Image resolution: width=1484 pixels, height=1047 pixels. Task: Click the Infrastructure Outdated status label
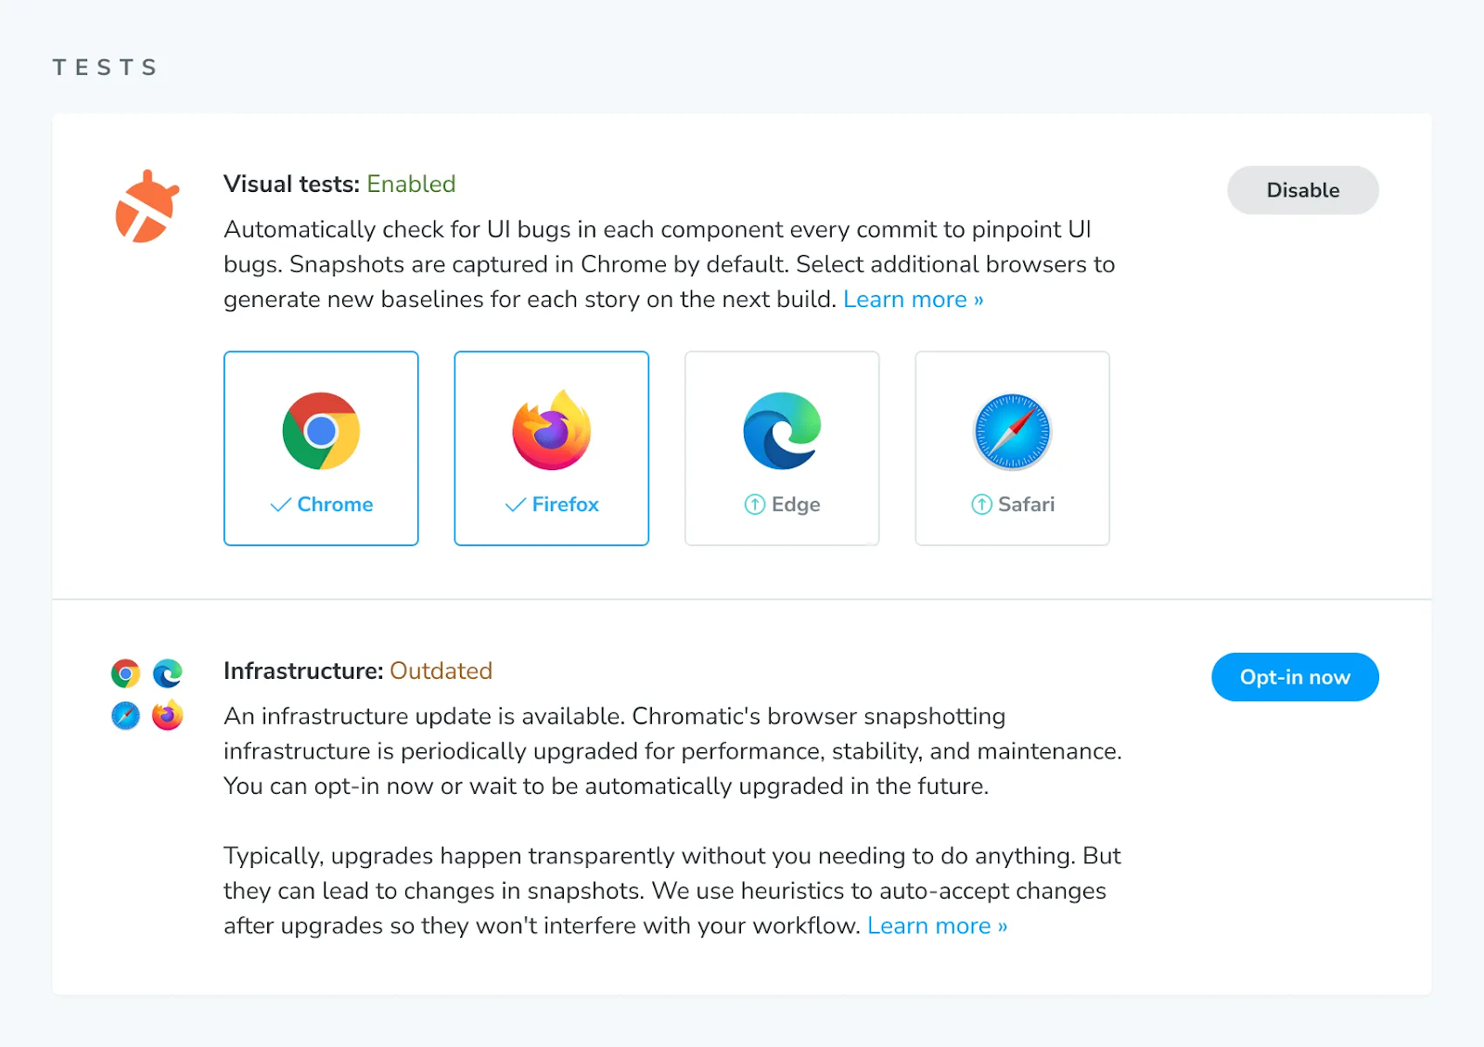441,670
